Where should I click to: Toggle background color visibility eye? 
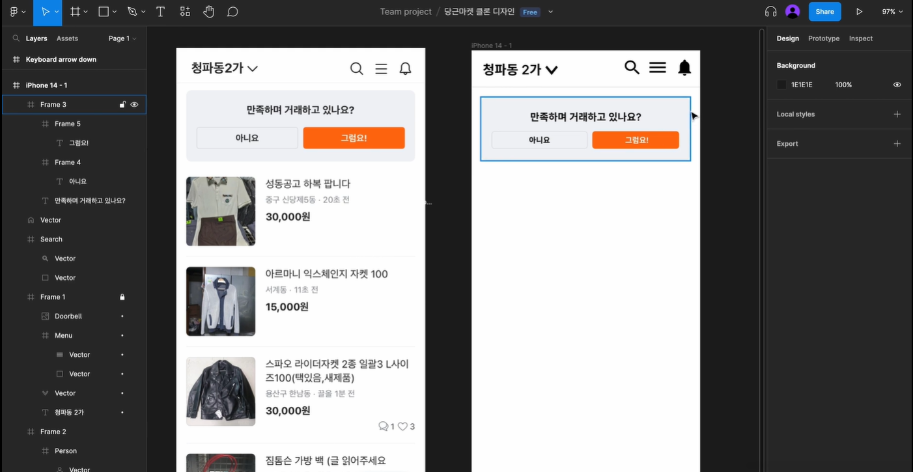tap(897, 85)
